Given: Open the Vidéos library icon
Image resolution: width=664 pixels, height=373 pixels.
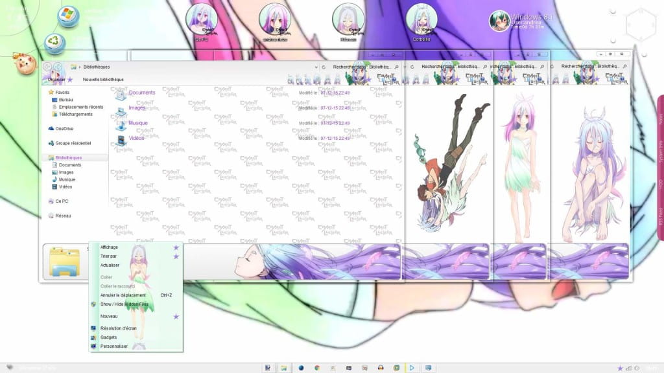Looking at the screenshot, I should pos(121,140).
